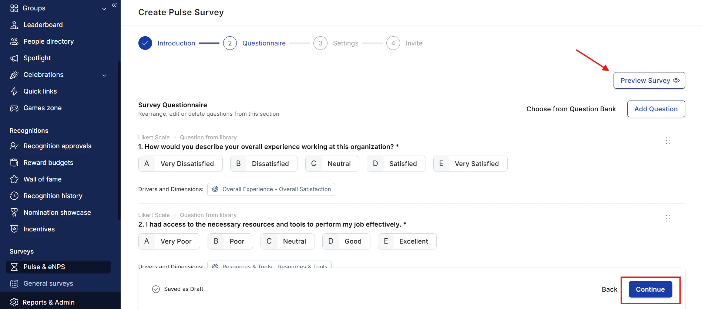Select option D Satisfied

[x=396, y=164]
